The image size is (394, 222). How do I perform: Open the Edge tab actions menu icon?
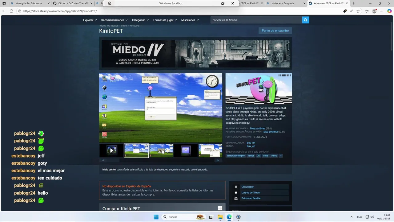4,3
